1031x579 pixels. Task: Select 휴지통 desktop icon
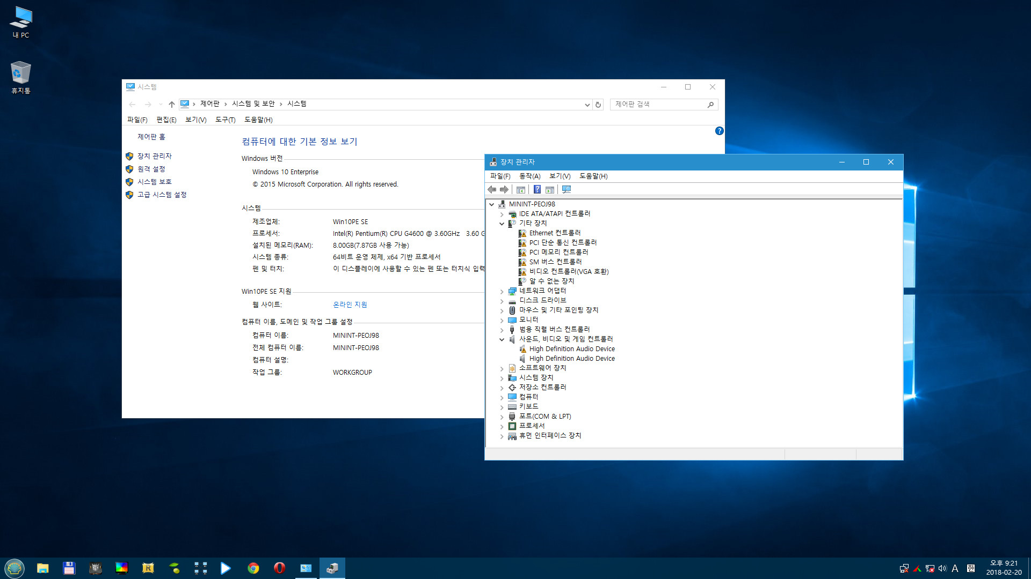[21, 78]
